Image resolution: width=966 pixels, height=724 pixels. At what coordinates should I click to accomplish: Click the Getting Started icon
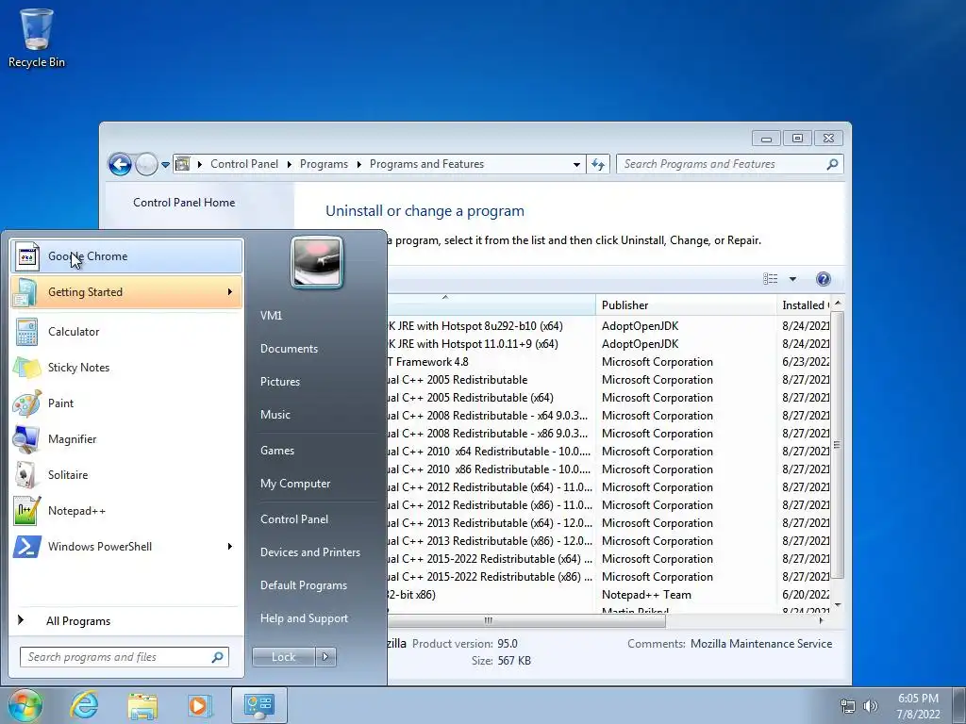(x=25, y=292)
